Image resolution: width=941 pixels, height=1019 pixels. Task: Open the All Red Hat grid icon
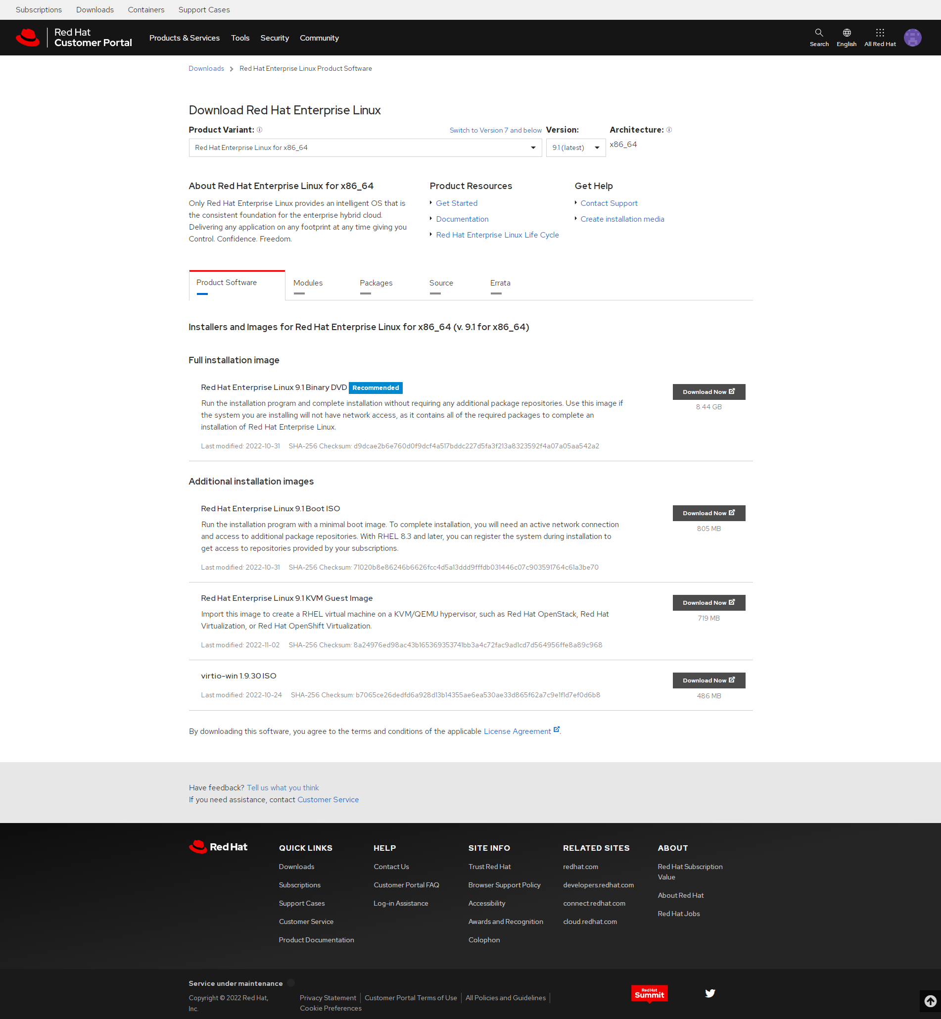point(880,37)
